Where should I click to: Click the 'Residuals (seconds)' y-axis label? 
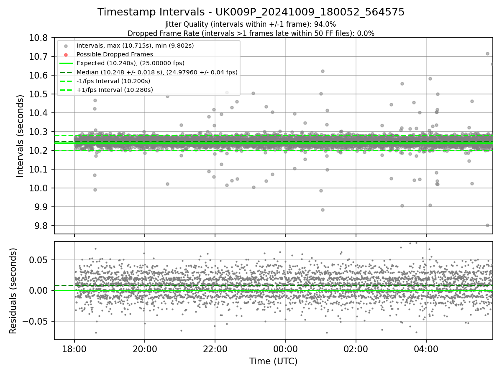click(13, 291)
